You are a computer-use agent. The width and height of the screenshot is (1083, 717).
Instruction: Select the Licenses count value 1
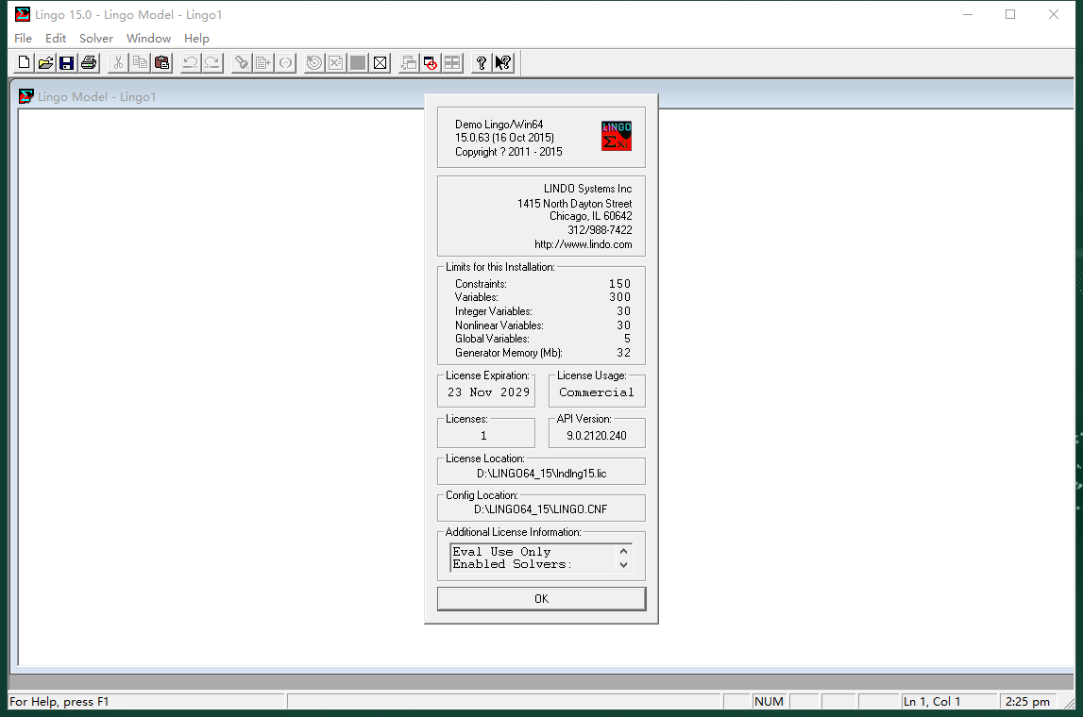coord(483,436)
